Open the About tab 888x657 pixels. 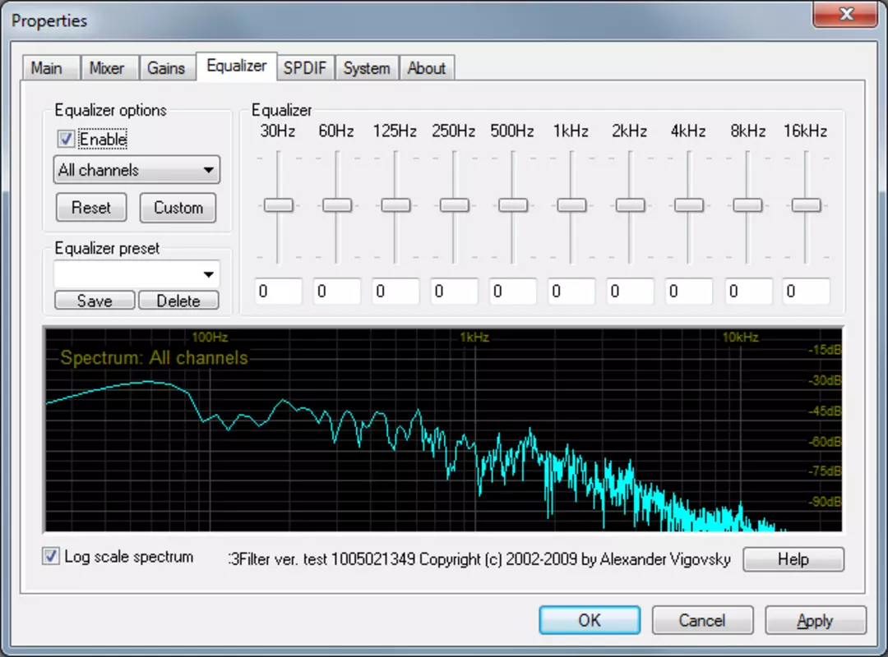(427, 68)
